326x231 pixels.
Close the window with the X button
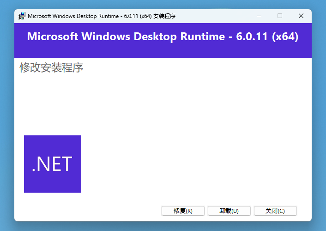pyautogui.click(x=301, y=16)
